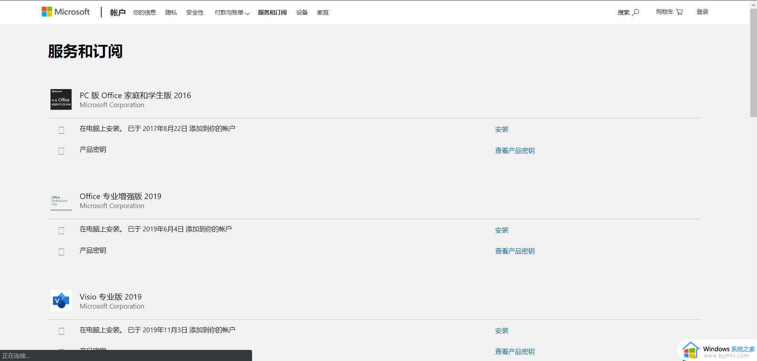The height and width of the screenshot is (361, 757).
Task: Open the 你的信息 tab
Action: pyautogui.click(x=144, y=13)
